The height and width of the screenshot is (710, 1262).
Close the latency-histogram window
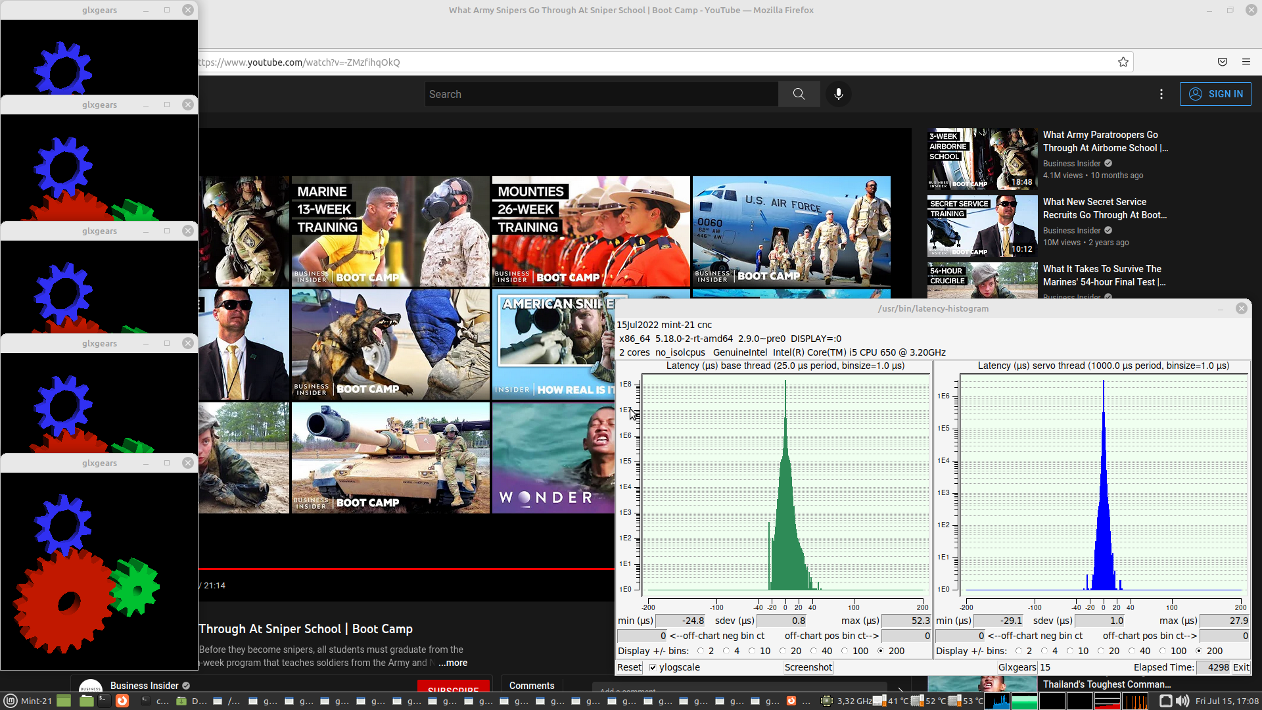point(1242,308)
